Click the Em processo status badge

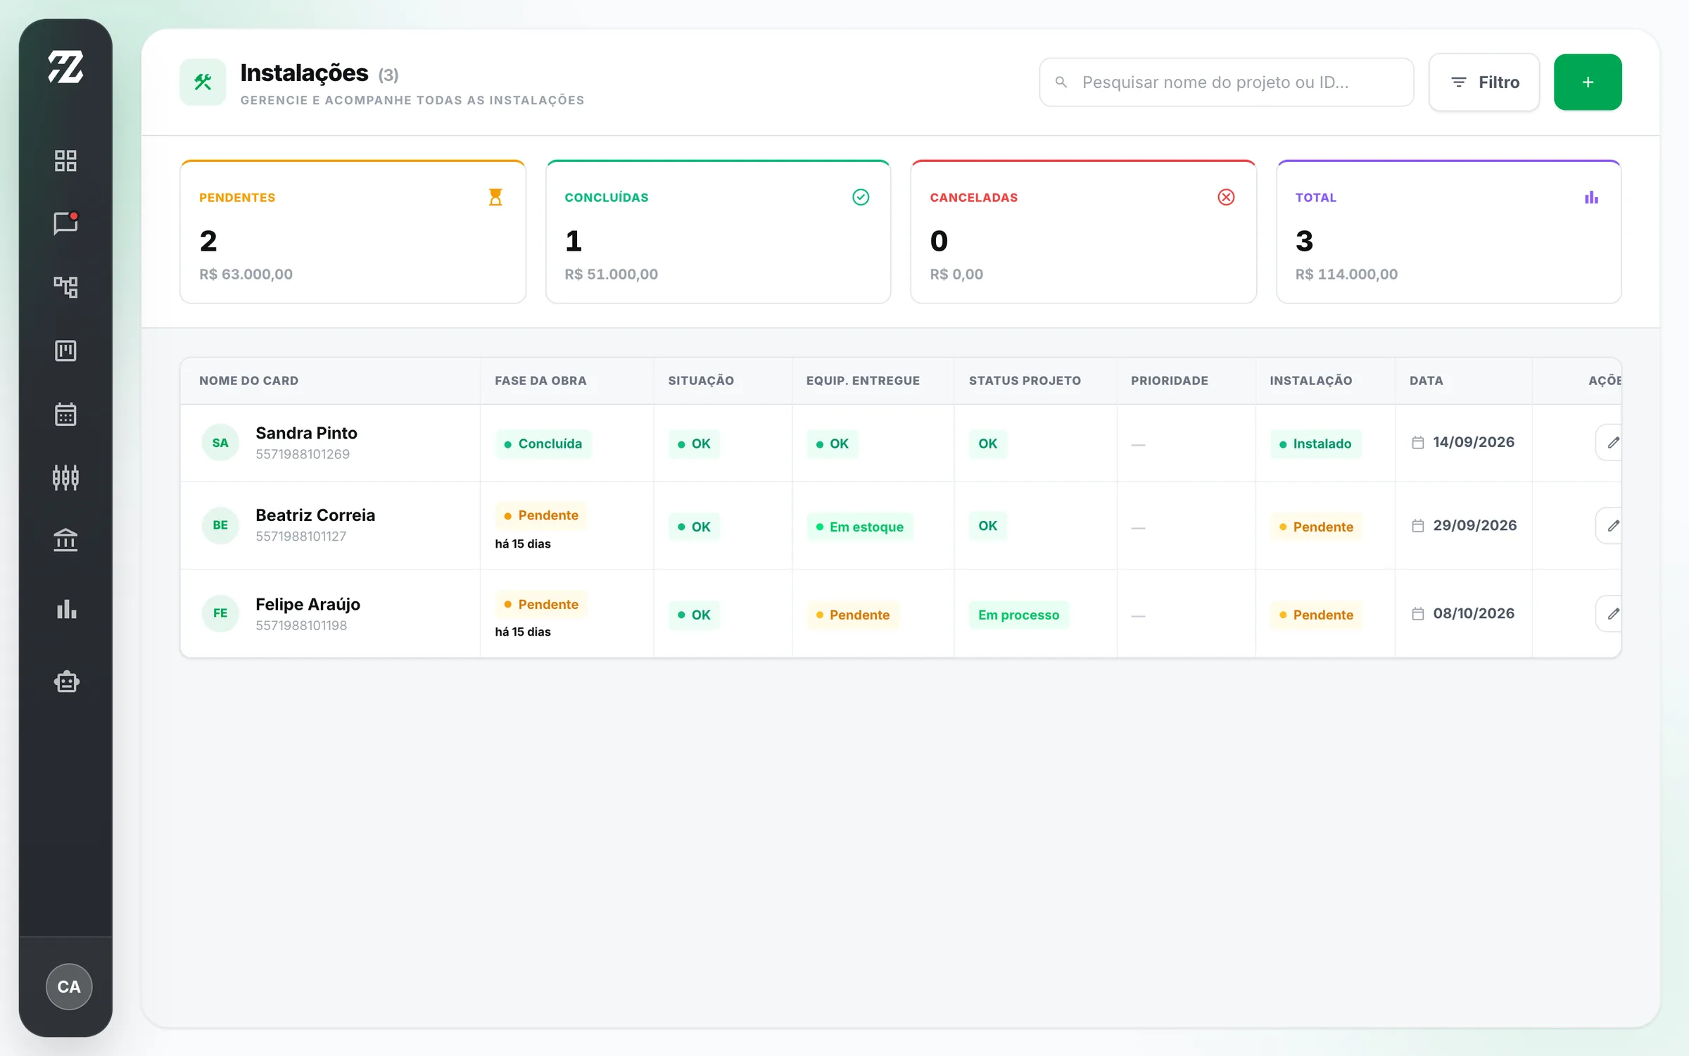click(x=1018, y=615)
